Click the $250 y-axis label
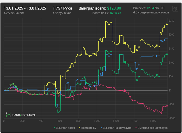The image size is (182, 133). tap(171, 21)
